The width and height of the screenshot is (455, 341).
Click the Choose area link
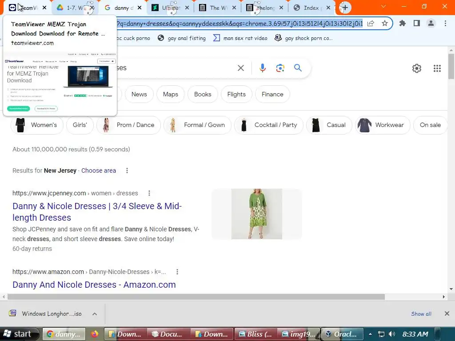click(x=98, y=170)
